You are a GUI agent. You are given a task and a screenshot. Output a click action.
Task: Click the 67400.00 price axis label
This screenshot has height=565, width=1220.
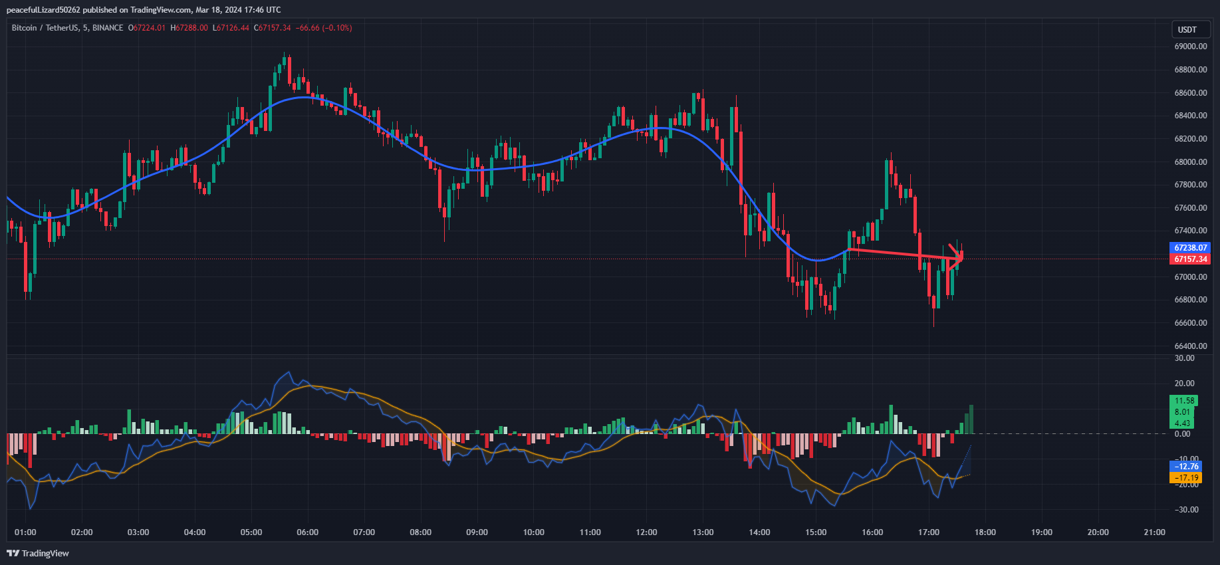pos(1191,231)
